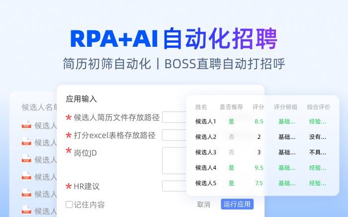Click the 运行应用 button
Viewport: 348px width, 217px height.
237,204
